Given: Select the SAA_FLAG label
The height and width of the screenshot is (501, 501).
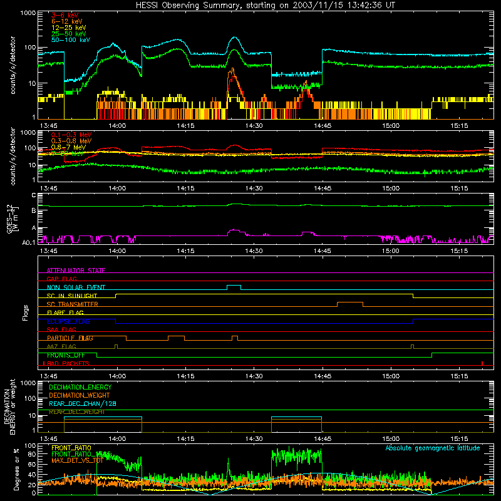Looking at the screenshot, I should tap(61, 329).
